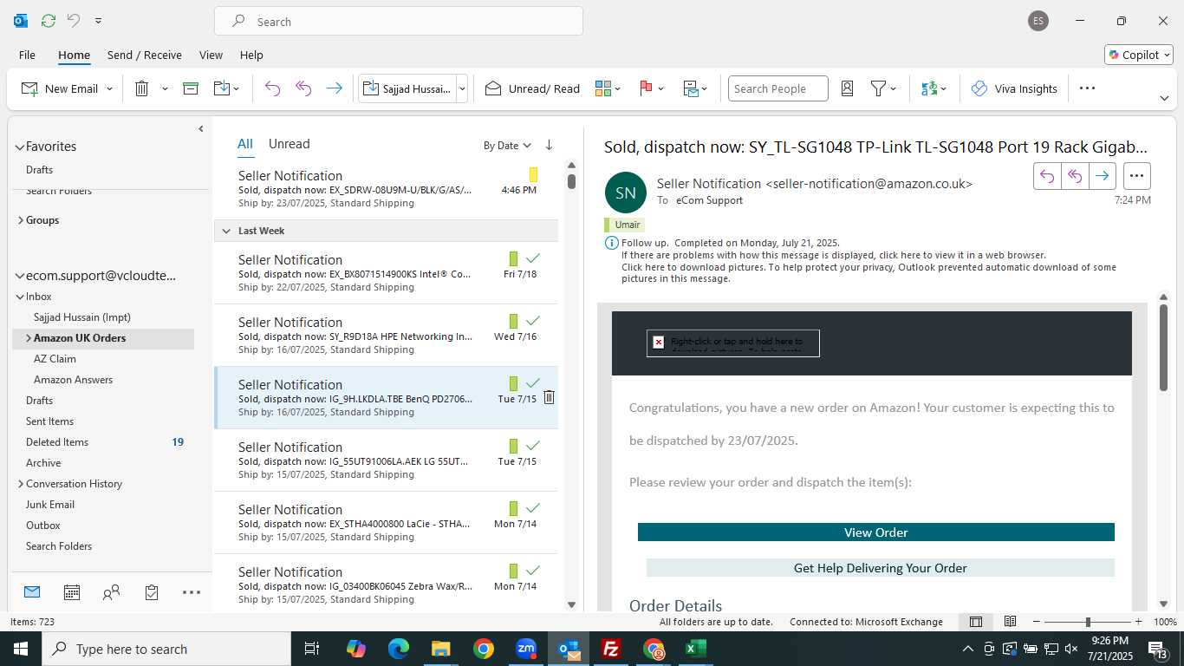Collapse the Inbox folder tree

(x=20, y=297)
